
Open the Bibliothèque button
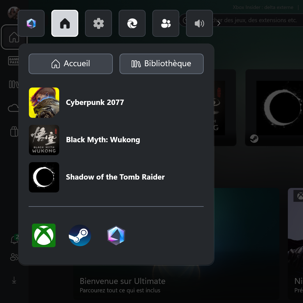coord(161,64)
